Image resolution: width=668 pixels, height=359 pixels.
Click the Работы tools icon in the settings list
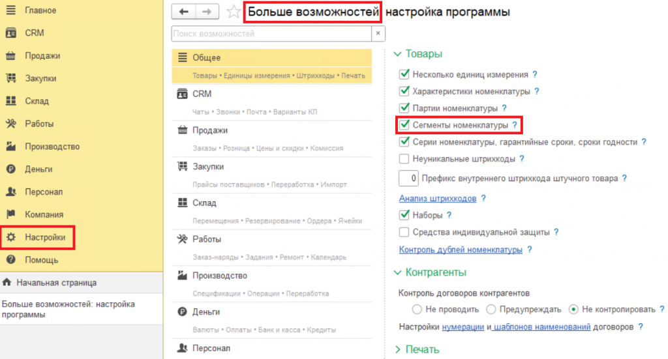coord(183,239)
